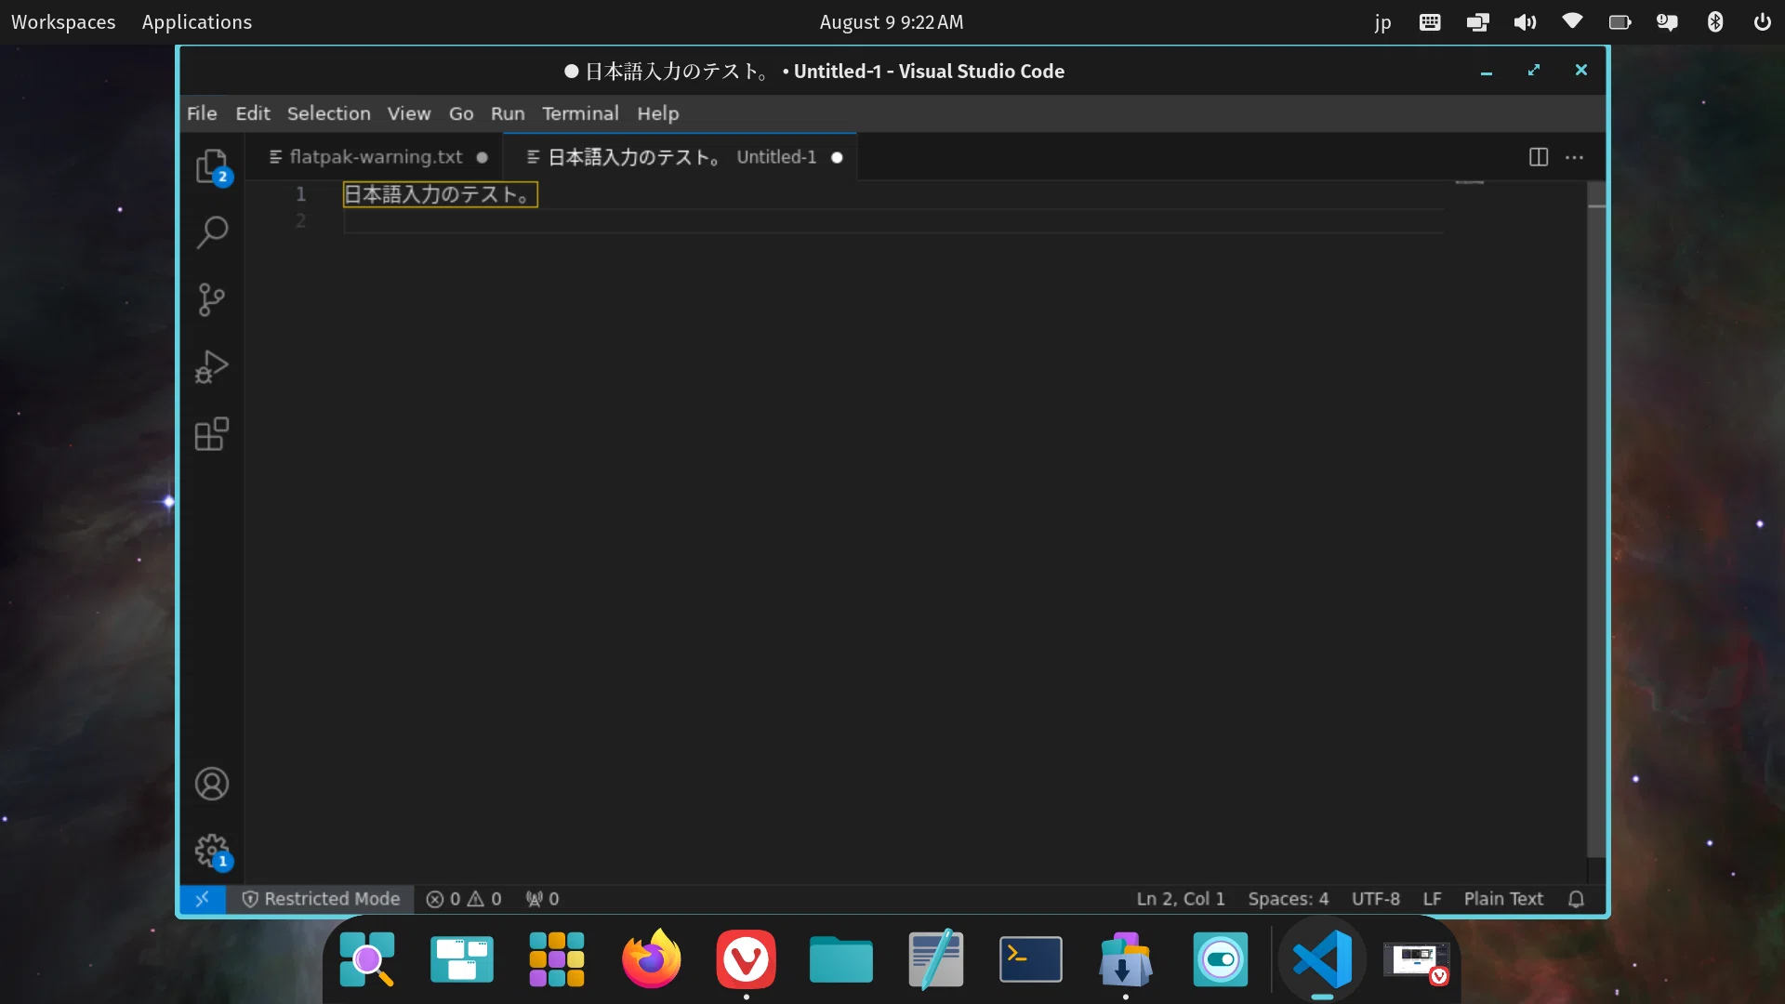Open the software store icon in dock
Image resolution: width=1785 pixels, height=1004 pixels.
(1125, 959)
